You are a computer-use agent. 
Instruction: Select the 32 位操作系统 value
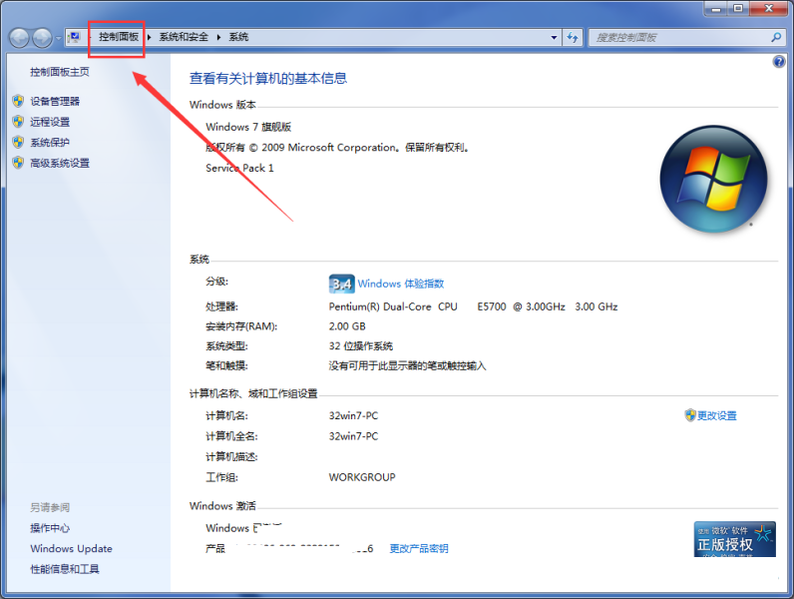360,346
